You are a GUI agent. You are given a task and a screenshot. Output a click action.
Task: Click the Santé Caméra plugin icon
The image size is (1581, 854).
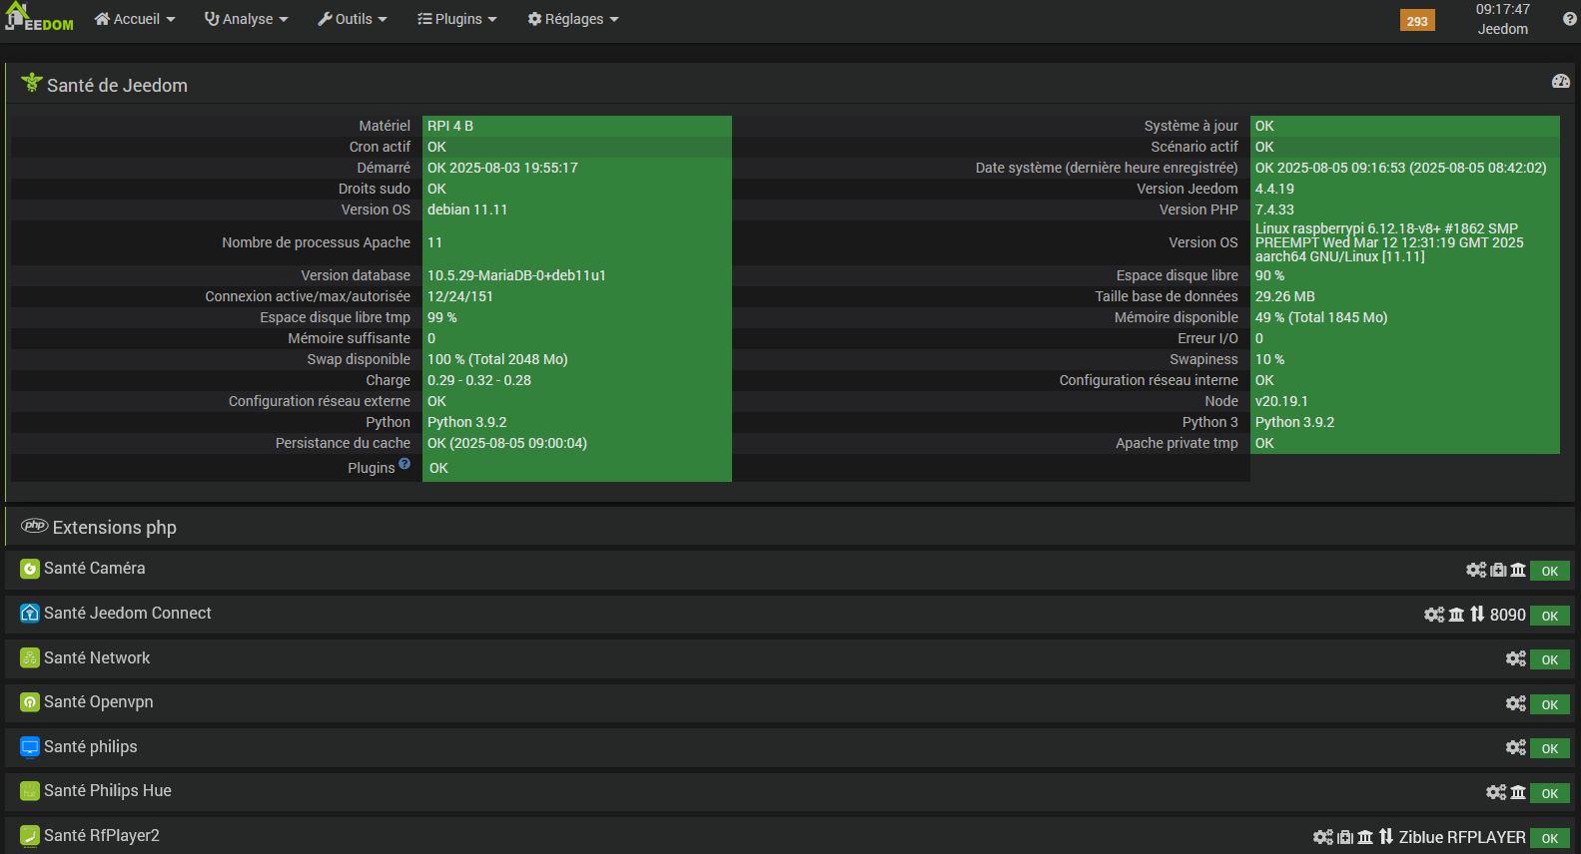click(30, 569)
